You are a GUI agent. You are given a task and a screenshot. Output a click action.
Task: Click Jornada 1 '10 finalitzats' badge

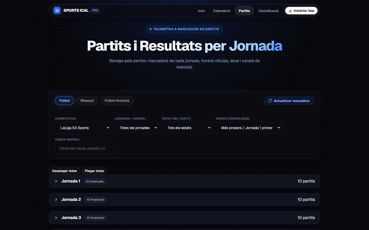[95, 181]
